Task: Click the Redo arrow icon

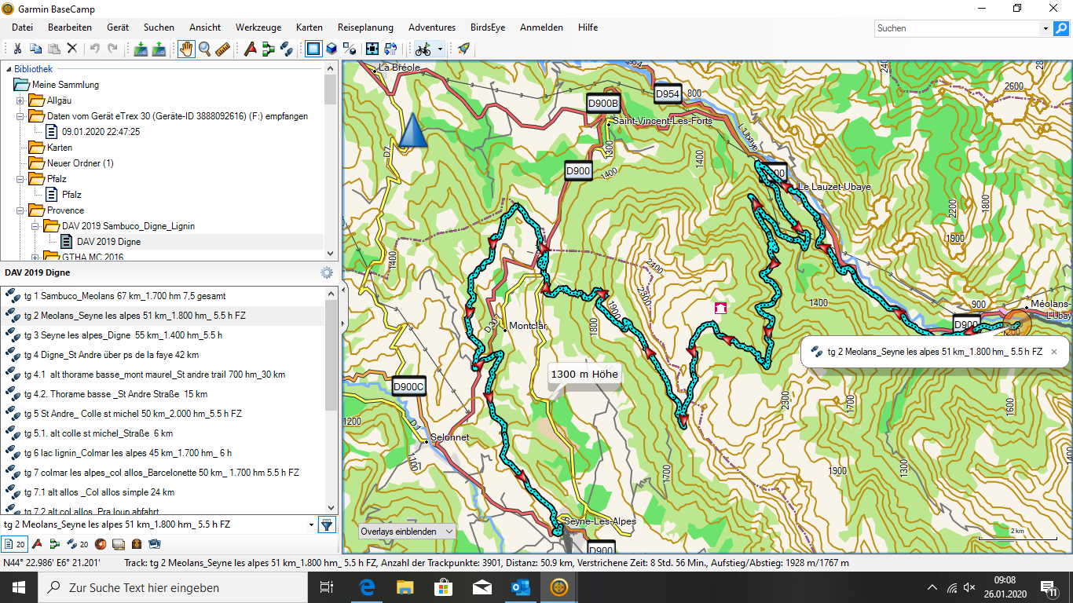Action: pyautogui.click(x=112, y=49)
